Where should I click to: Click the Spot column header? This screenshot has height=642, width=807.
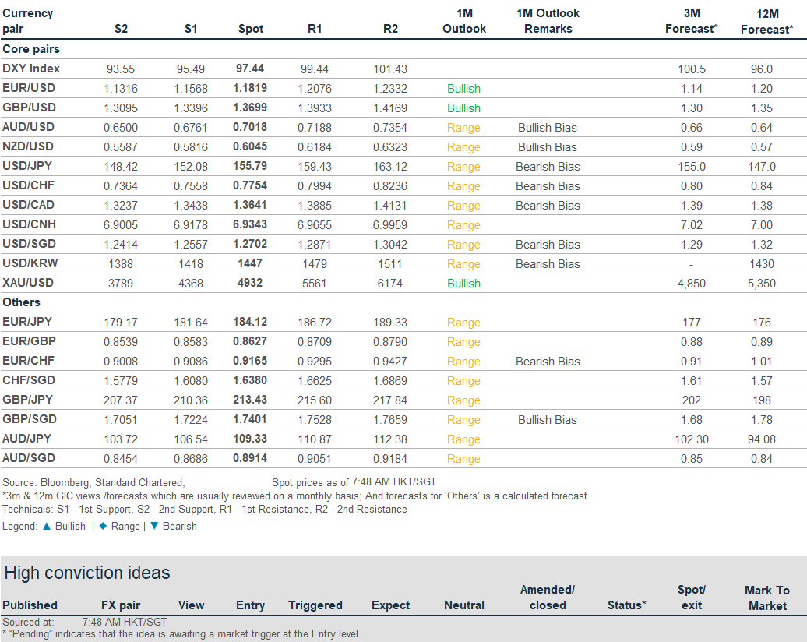coord(250,29)
